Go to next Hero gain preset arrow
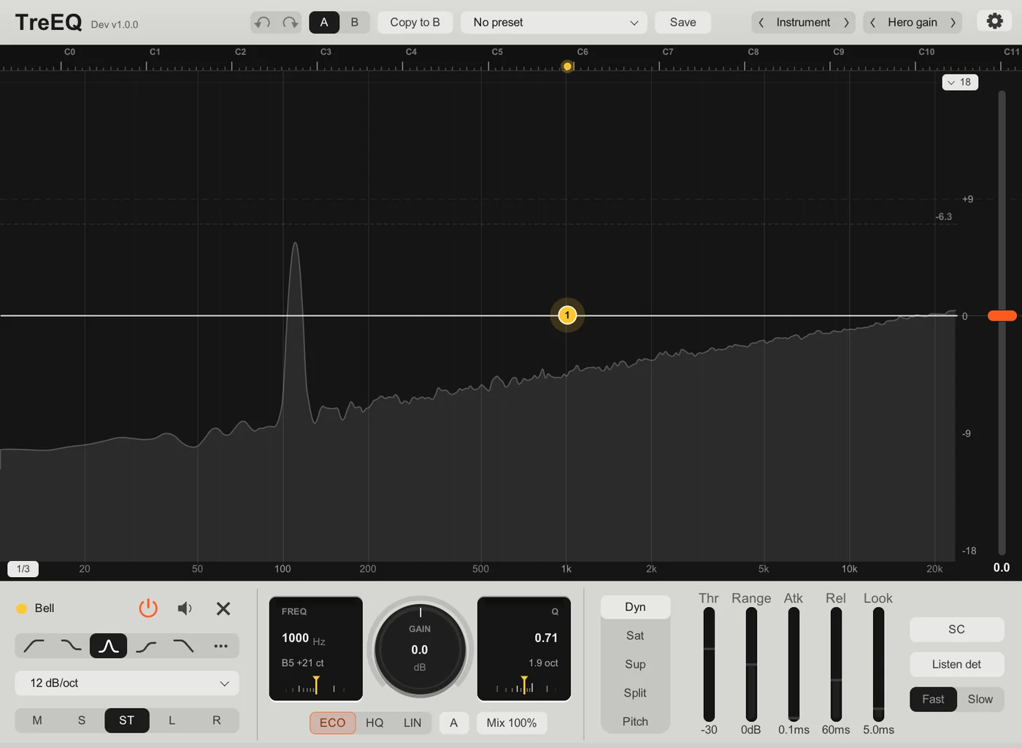1022x748 pixels. (953, 23)
